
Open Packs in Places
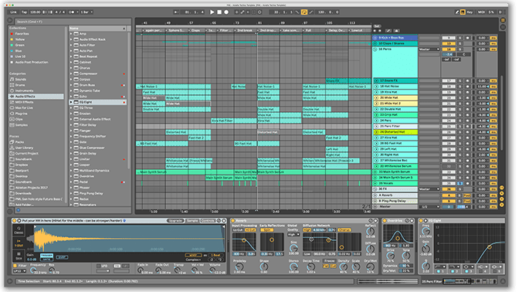tap(19, 142)
